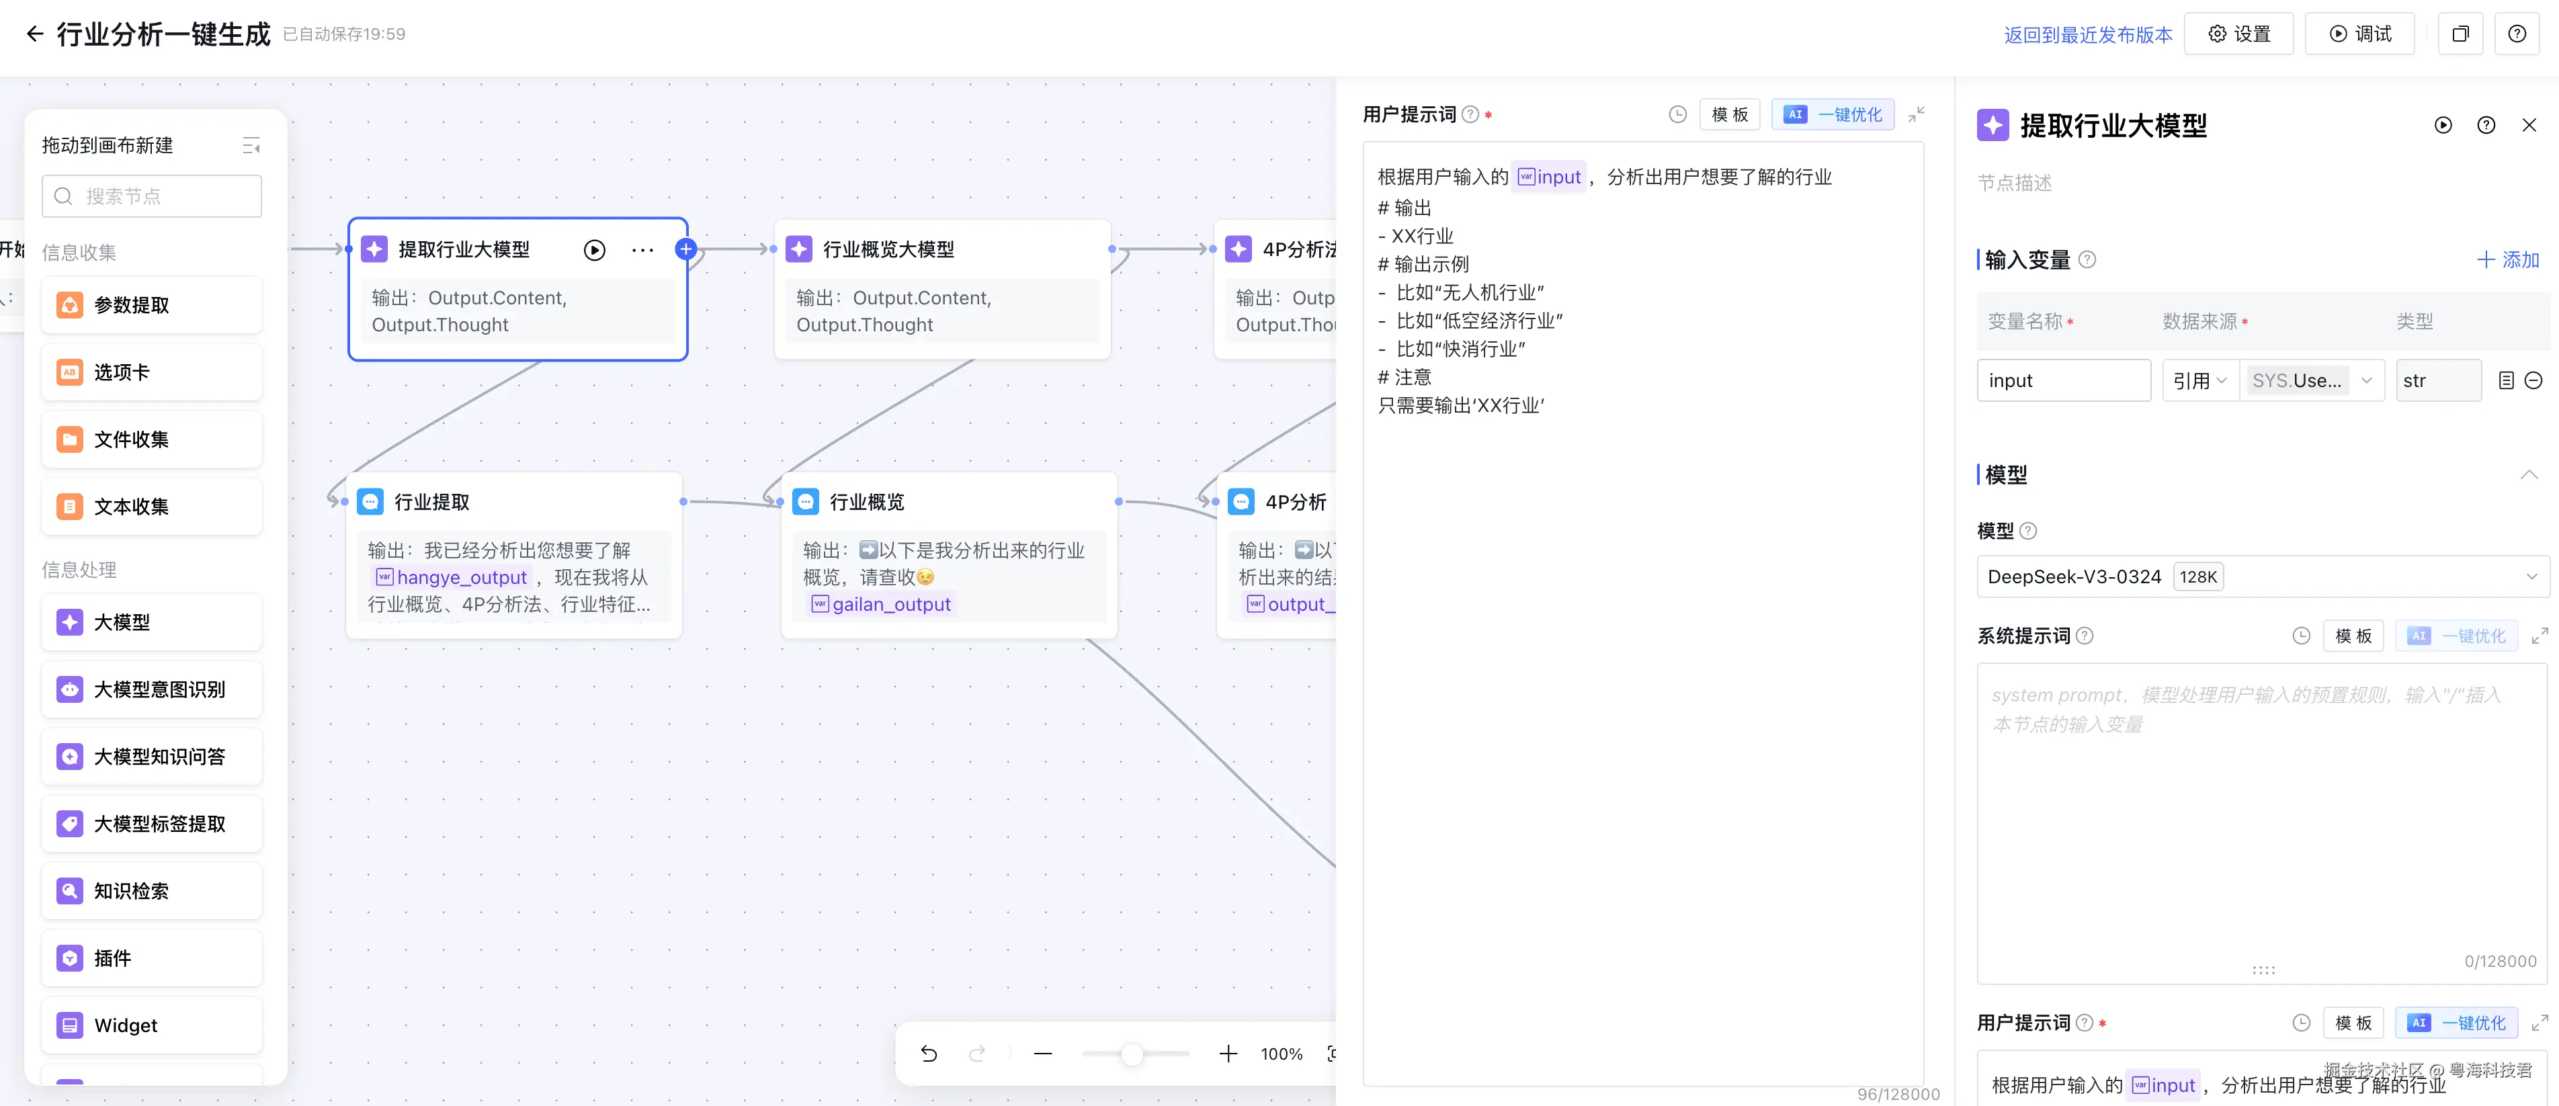Click the undo arrow in canvas toolbar

[x=929, y=1054]
